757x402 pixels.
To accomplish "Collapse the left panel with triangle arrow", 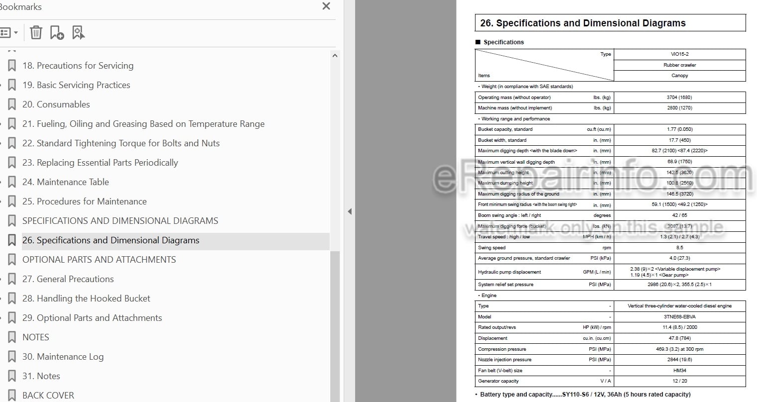I will click(x=350, y=211).
